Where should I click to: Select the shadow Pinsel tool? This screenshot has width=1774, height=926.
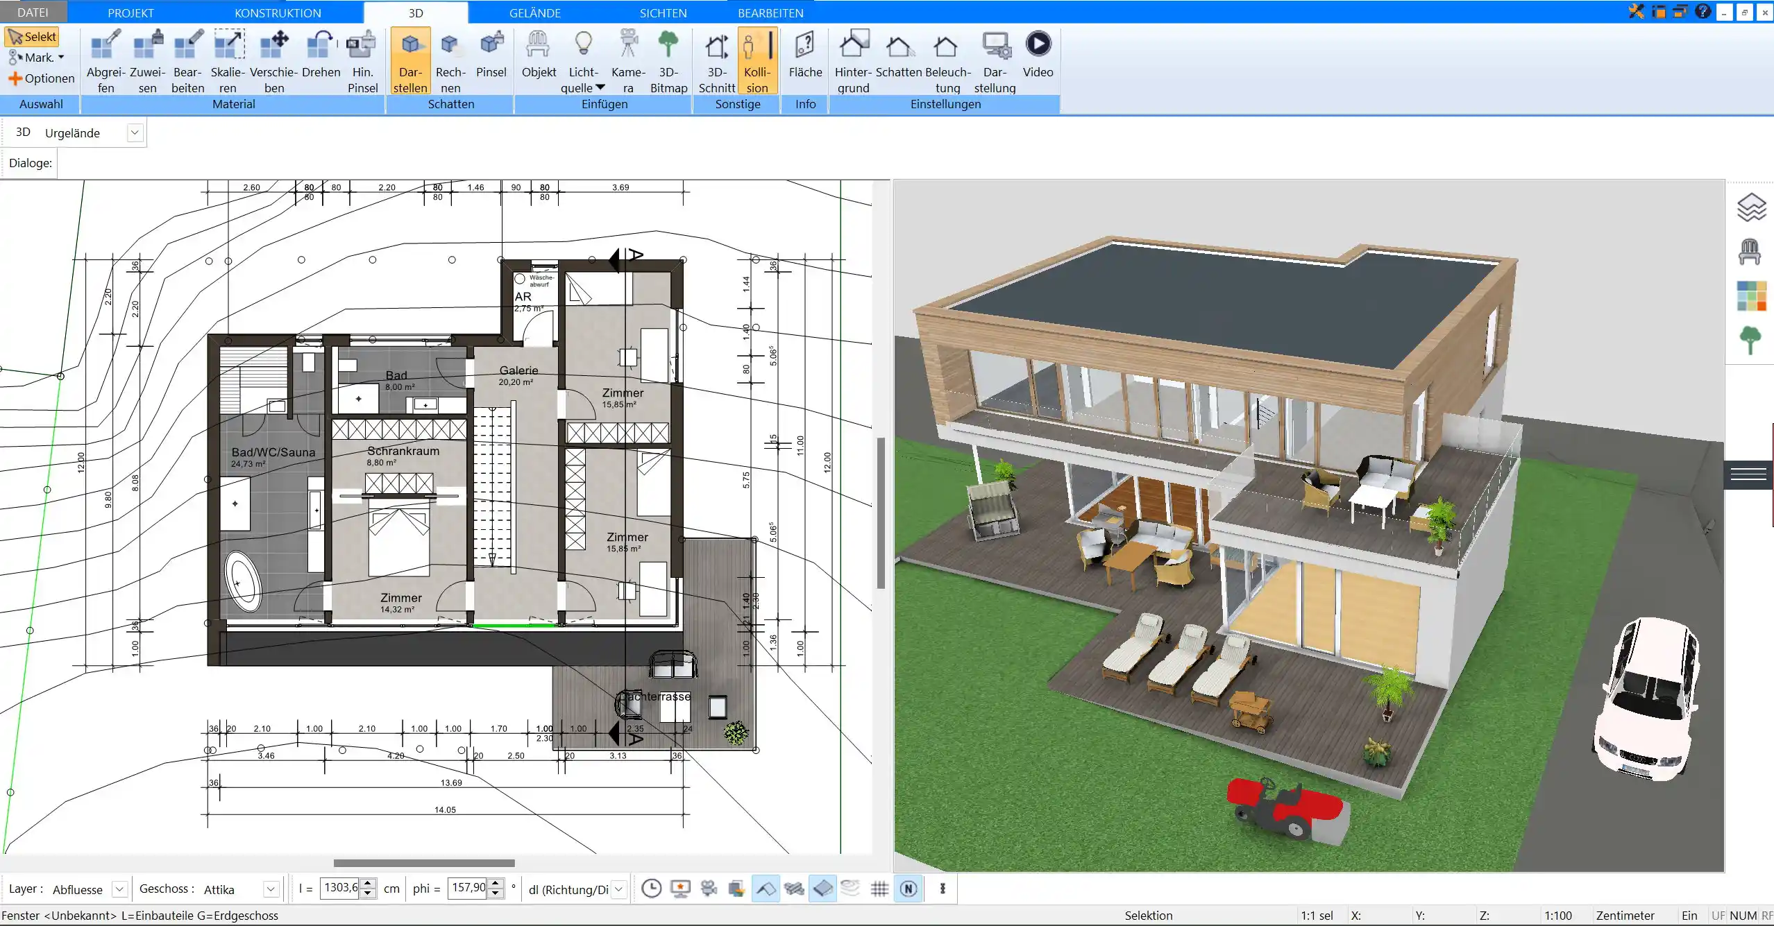coord(491,54)
